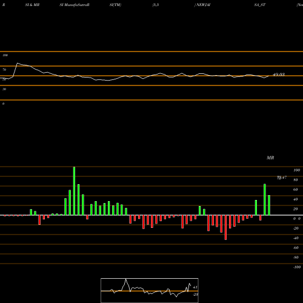Click the '(5,5' parameter text
Viewport: 303px width, 303px height.
pos(156,5)
